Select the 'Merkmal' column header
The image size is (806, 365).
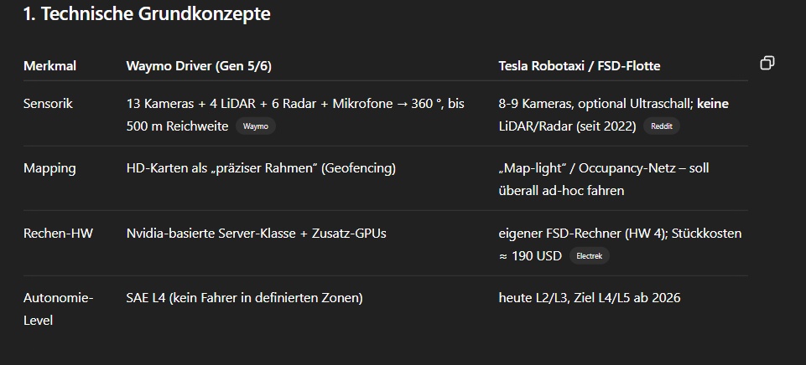coord(49,65)
